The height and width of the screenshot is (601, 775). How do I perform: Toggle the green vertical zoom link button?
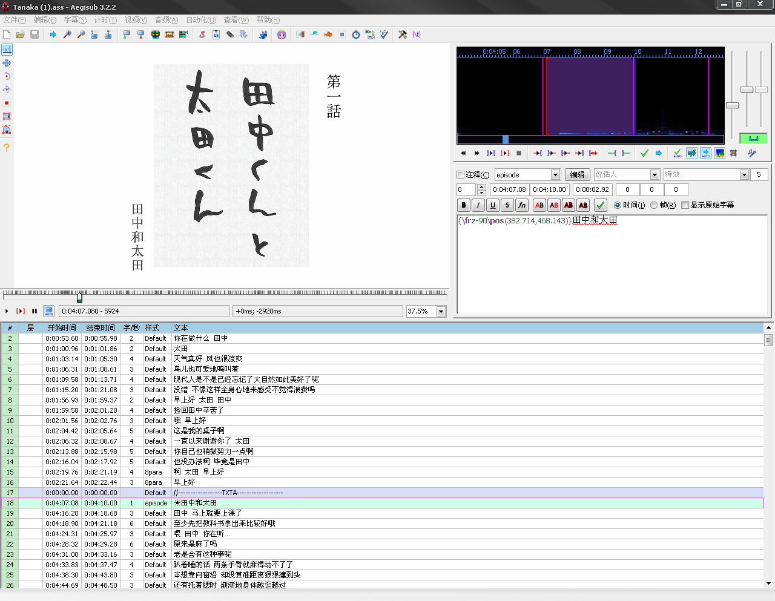(x=753, y=139)
